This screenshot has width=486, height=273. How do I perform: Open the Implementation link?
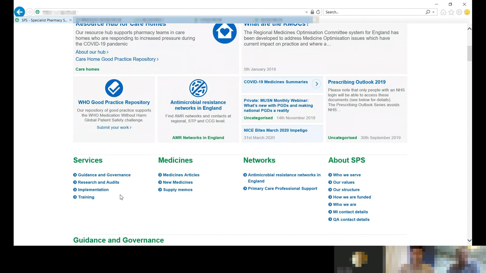coord(93,190)
